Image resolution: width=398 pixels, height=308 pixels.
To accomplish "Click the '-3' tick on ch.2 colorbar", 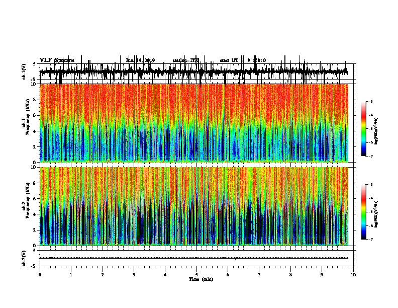I will point(370,185).
